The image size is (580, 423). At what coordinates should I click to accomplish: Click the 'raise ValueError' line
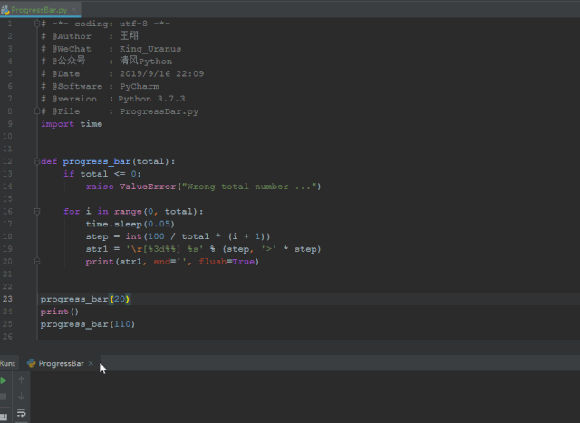click(x=203, y=187)
